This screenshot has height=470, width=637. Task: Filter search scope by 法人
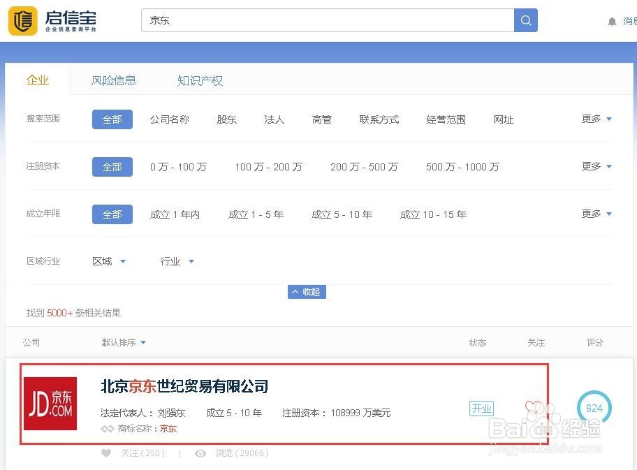pyautogui.click(x=274, y=119)
